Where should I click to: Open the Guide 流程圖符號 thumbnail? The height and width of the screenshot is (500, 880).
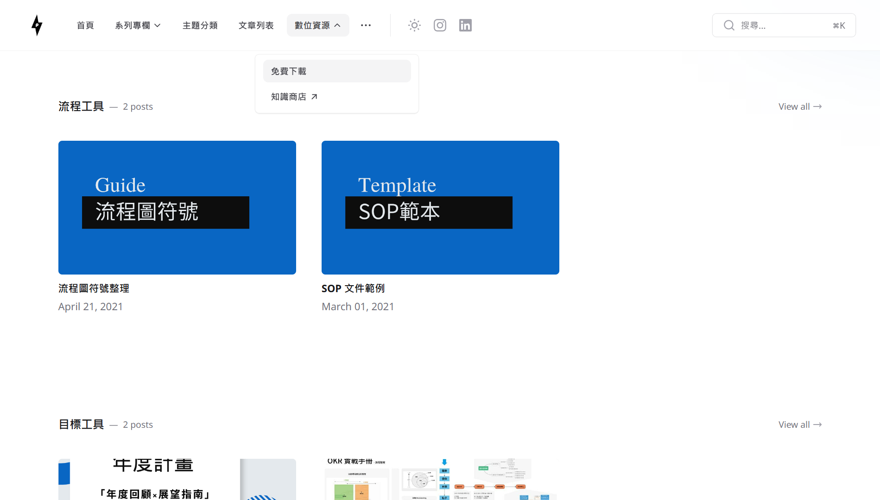click(177, 207)
